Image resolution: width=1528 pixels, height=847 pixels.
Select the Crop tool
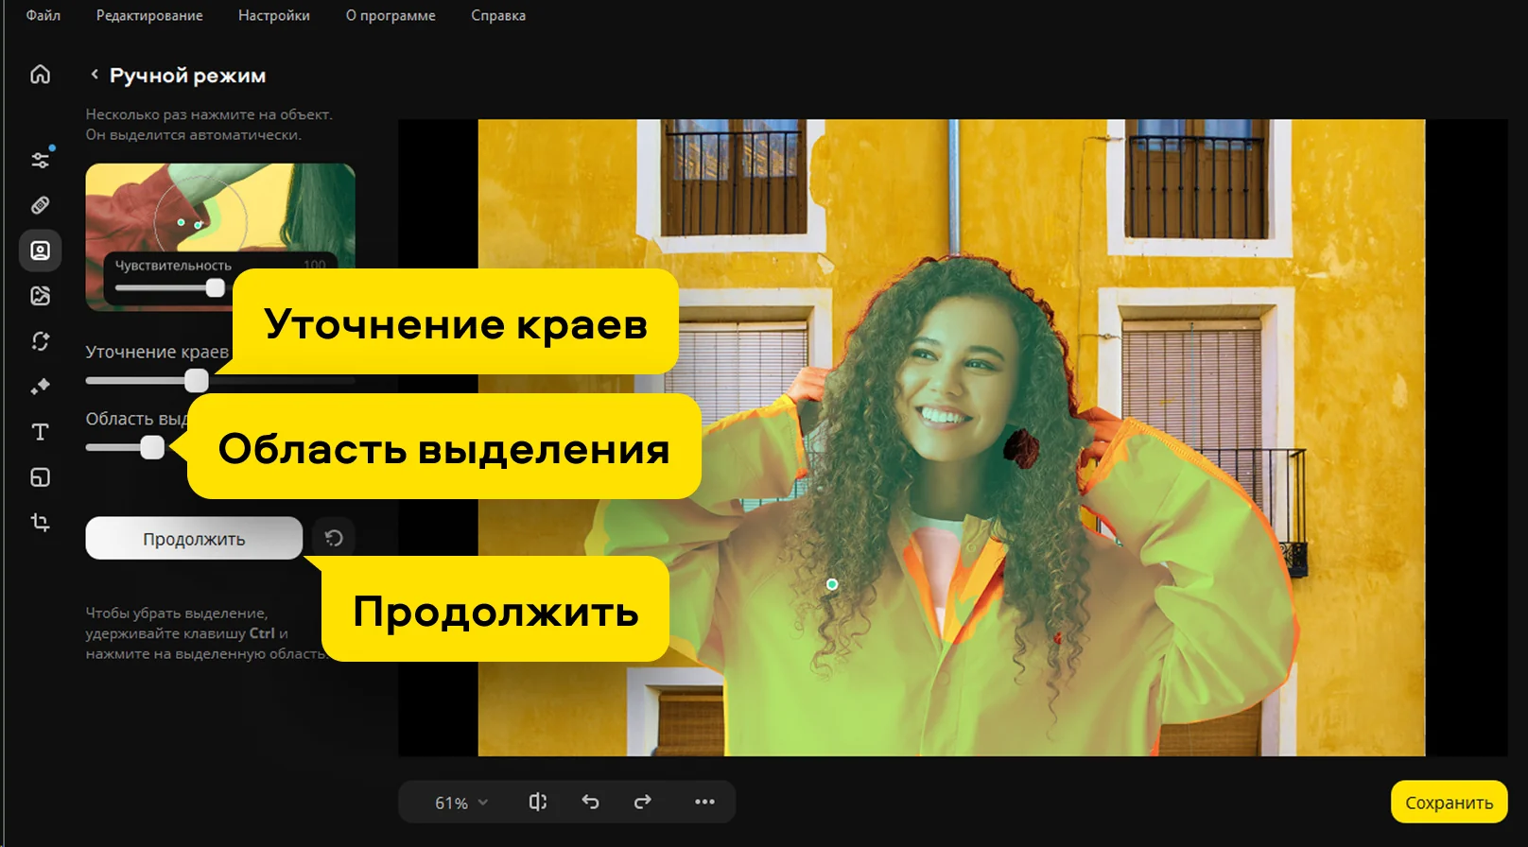click(40, 523)
